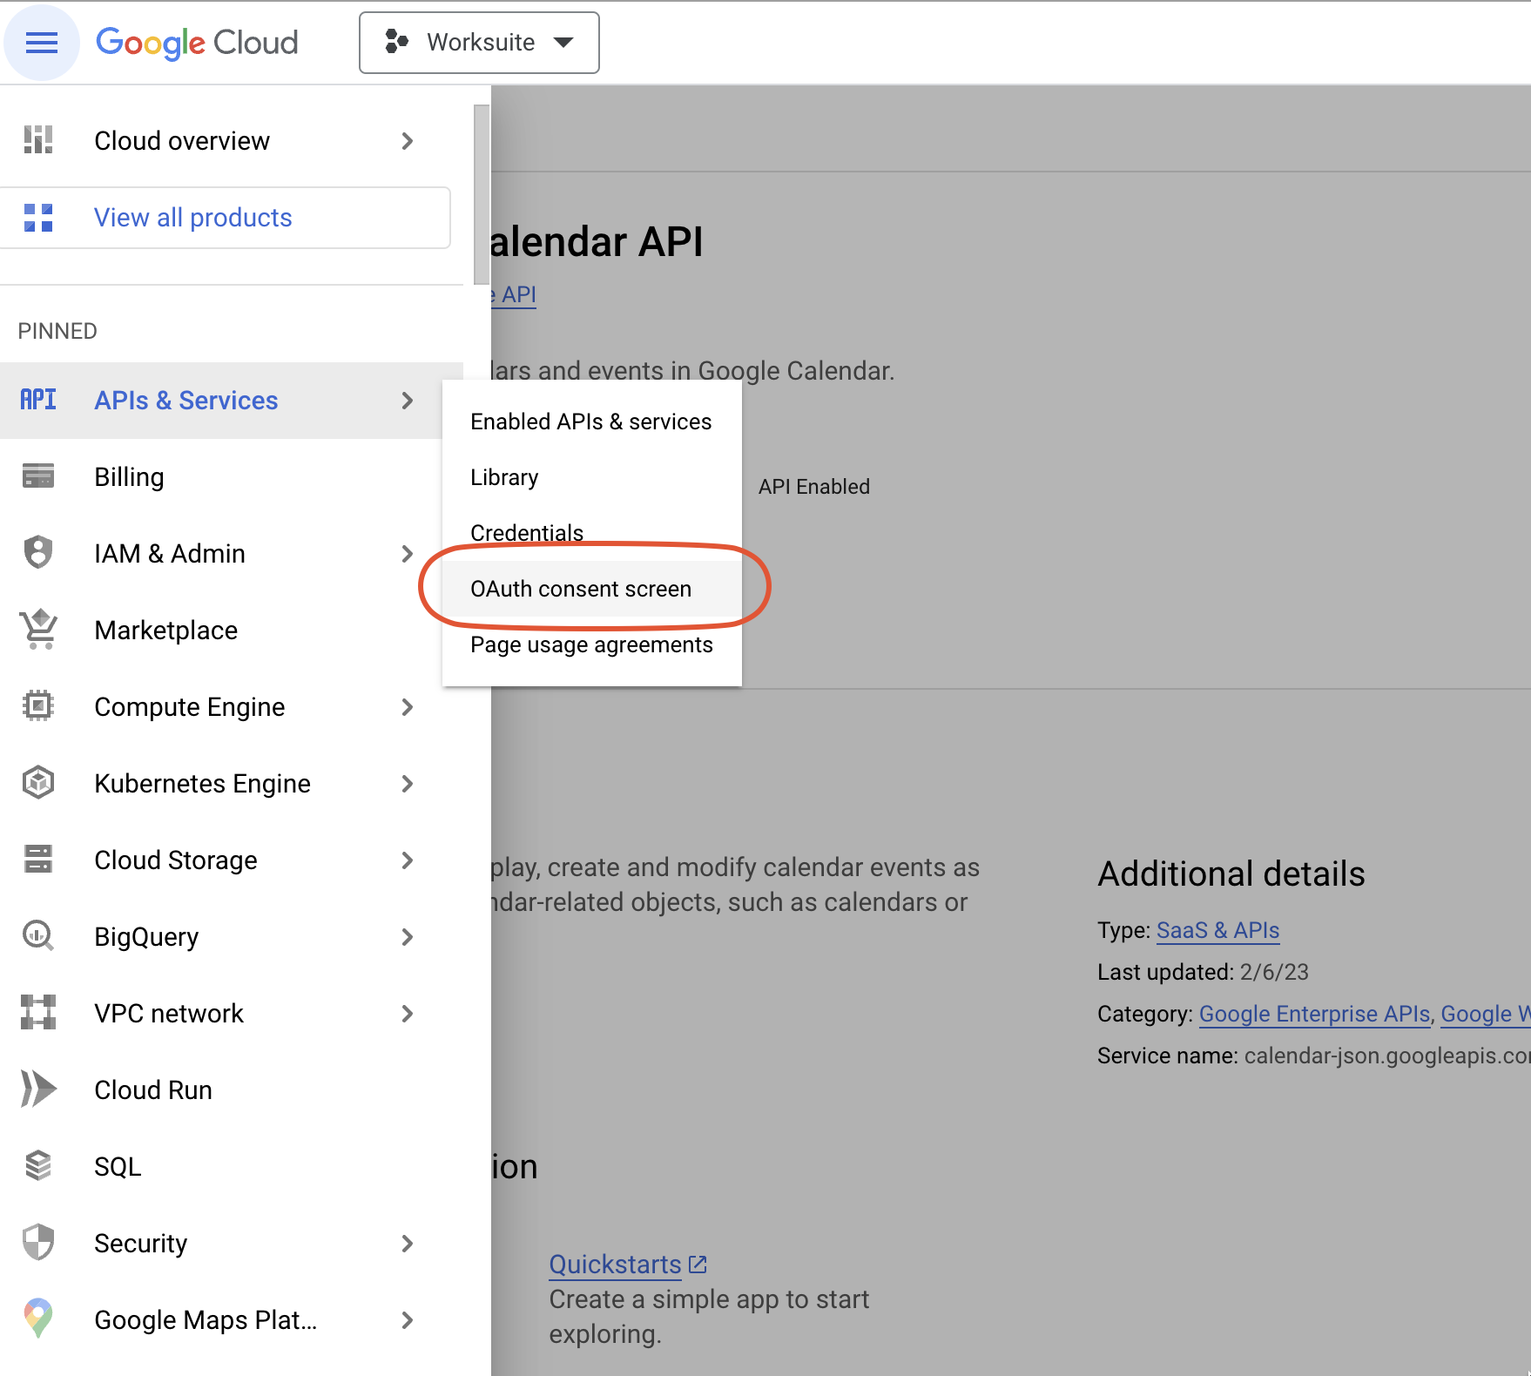
Task: Click the sidebar vertical scrollbar thumb
Action: coord(482,194)
